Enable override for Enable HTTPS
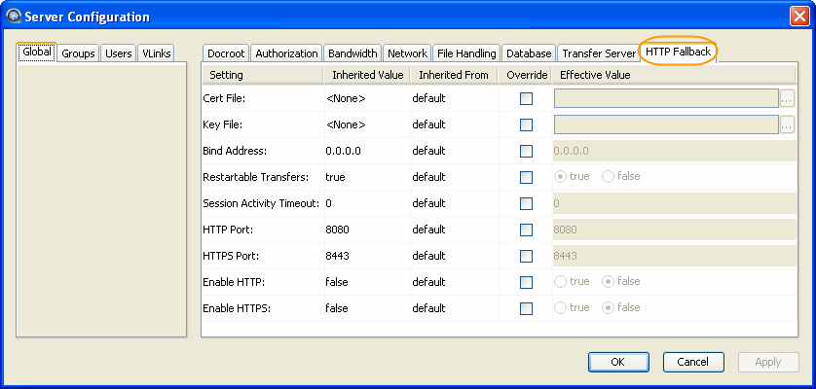The width and height of the screenshot is (816, 389). (526, 308)
